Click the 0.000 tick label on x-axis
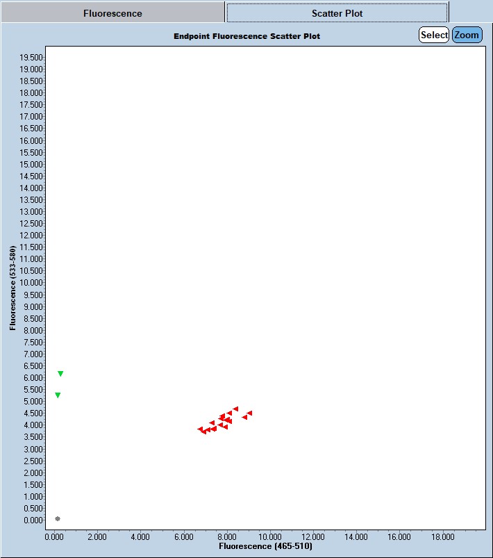The width and height of the screenshot is (493, 558). pyautogui.click(x=54, y=536)
